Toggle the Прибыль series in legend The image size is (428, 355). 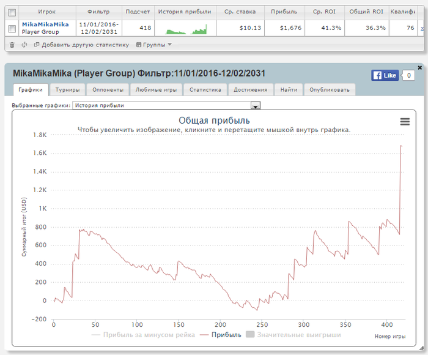click(x=221, y=335)
